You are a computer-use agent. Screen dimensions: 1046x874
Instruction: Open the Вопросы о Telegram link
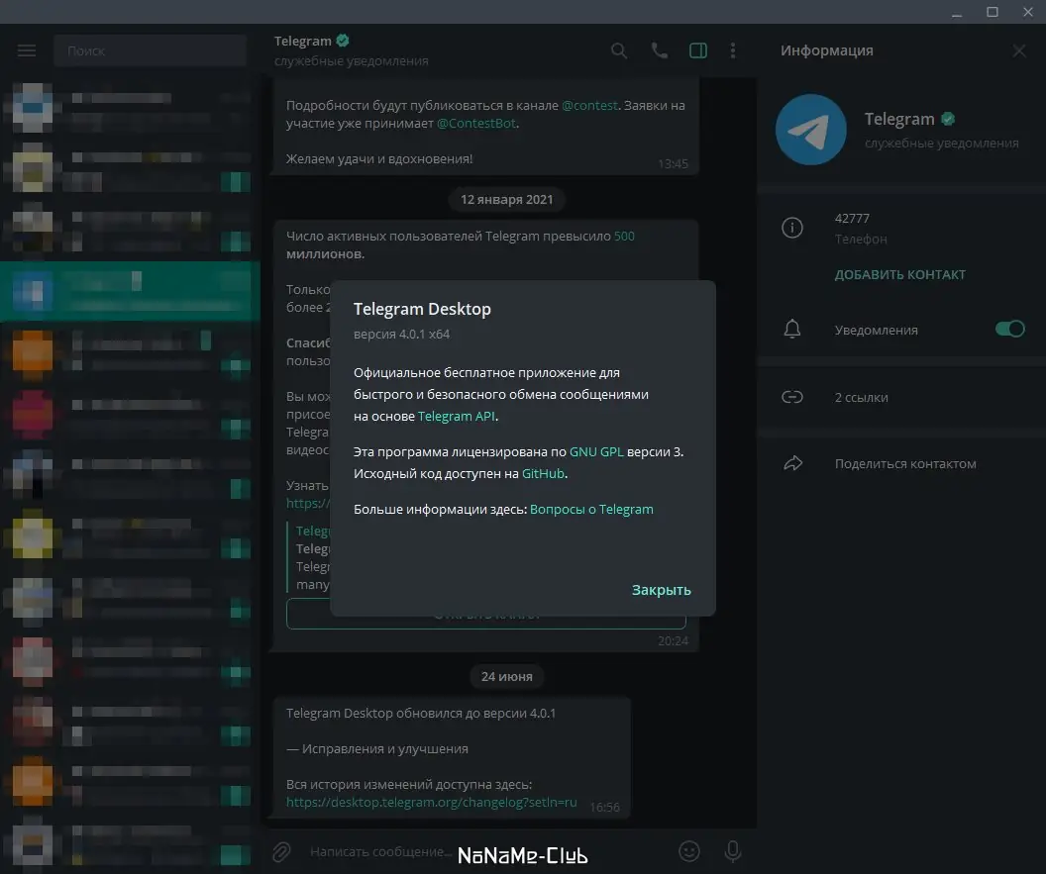click(x=591, y=510)
